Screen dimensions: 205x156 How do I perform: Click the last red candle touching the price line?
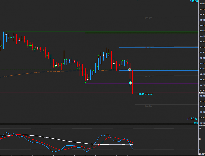coord(133,82)
